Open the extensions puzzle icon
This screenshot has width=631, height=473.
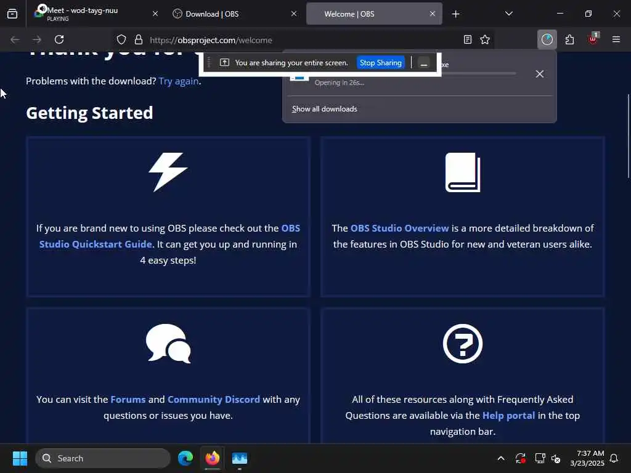(569, 39)
